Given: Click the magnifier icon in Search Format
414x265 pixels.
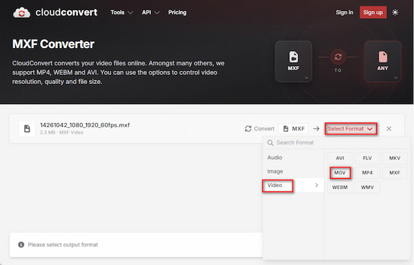Looking at the screenshot, I should [270, 142].
